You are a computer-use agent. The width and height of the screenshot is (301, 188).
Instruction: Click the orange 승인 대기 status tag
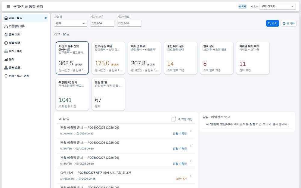tap(181, 179)
